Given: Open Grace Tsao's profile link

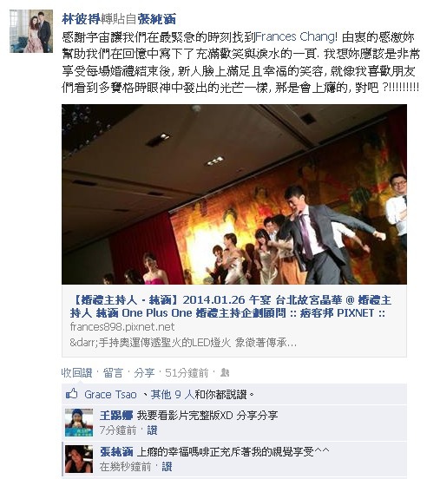Looking at the screenshot, I should click(x=110, y=394).
